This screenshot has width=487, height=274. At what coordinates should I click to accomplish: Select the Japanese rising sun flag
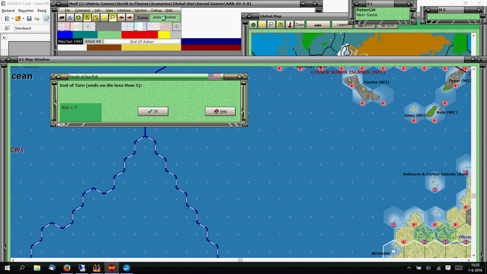89,26
